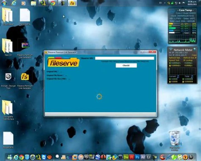Click the volume speaker tray icon
201x161 pixels.
coord(180,3)
